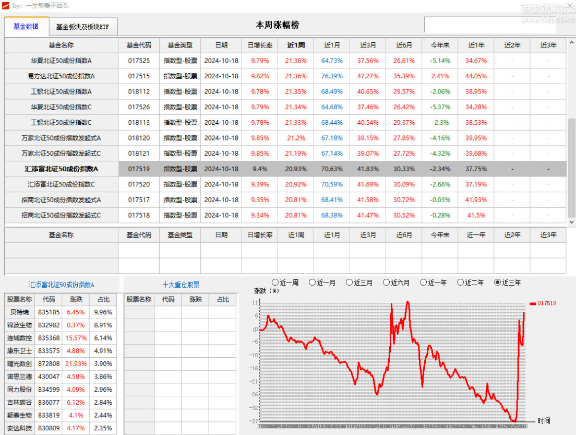Image resolution: width=576 pixels, height=435 pixels.
Task: Select the 近二年 radio option
Action: coord(461,283)
